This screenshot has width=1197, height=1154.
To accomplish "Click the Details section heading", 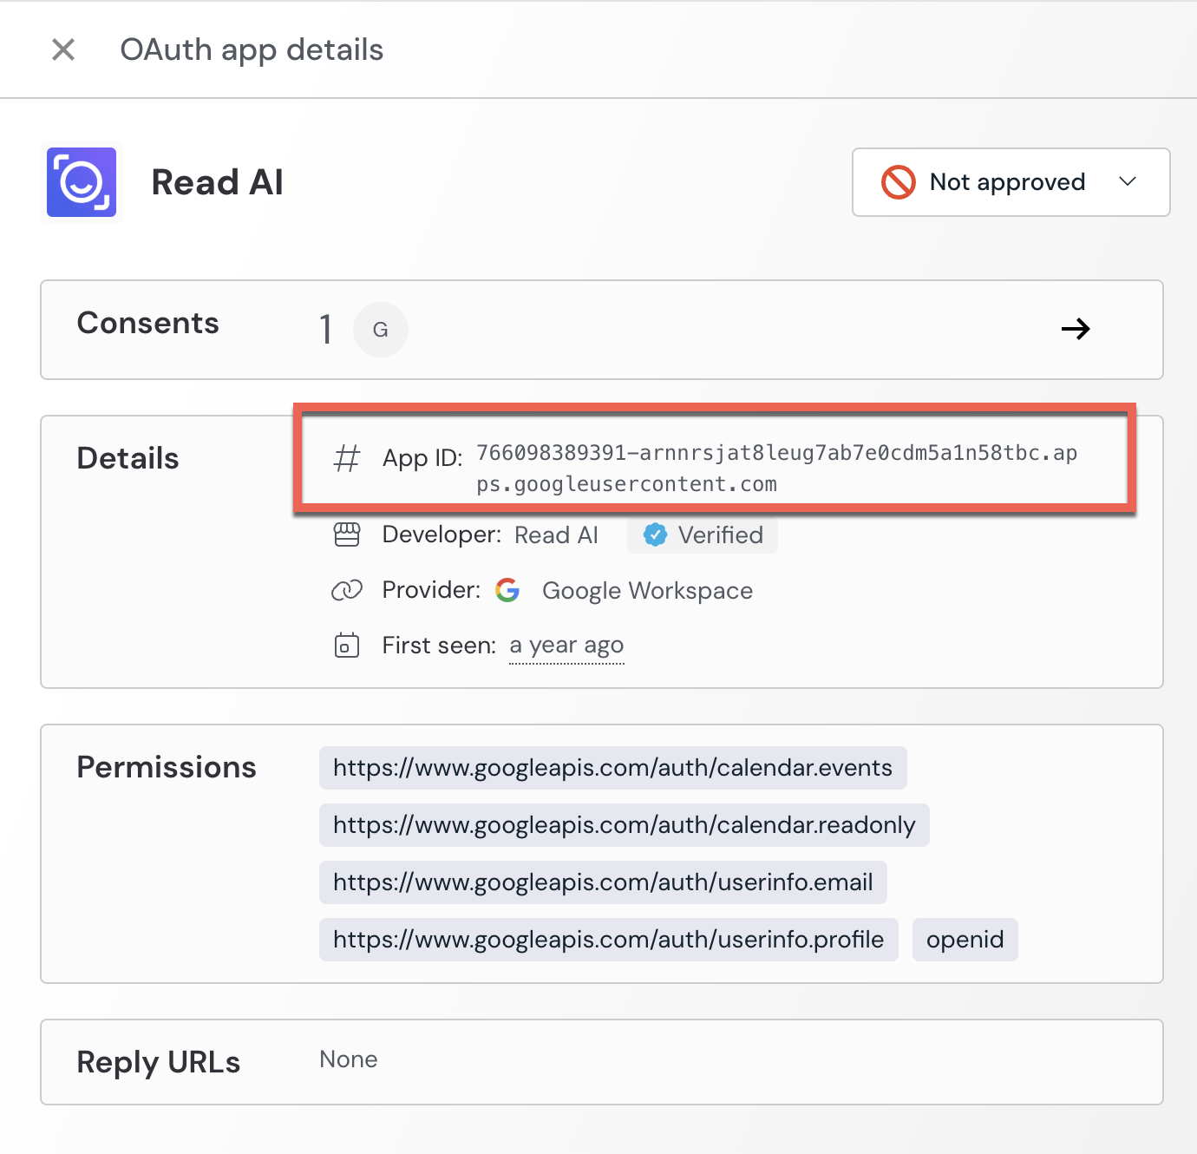I will point(128,458).
